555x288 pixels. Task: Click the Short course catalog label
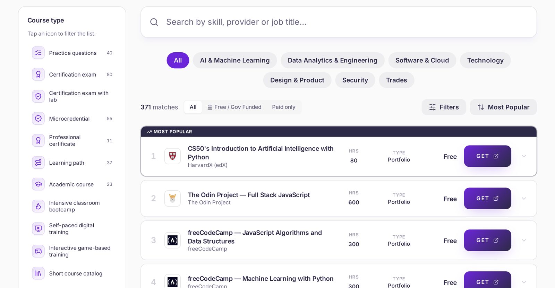pyautogui.click(x=76, y=273)
